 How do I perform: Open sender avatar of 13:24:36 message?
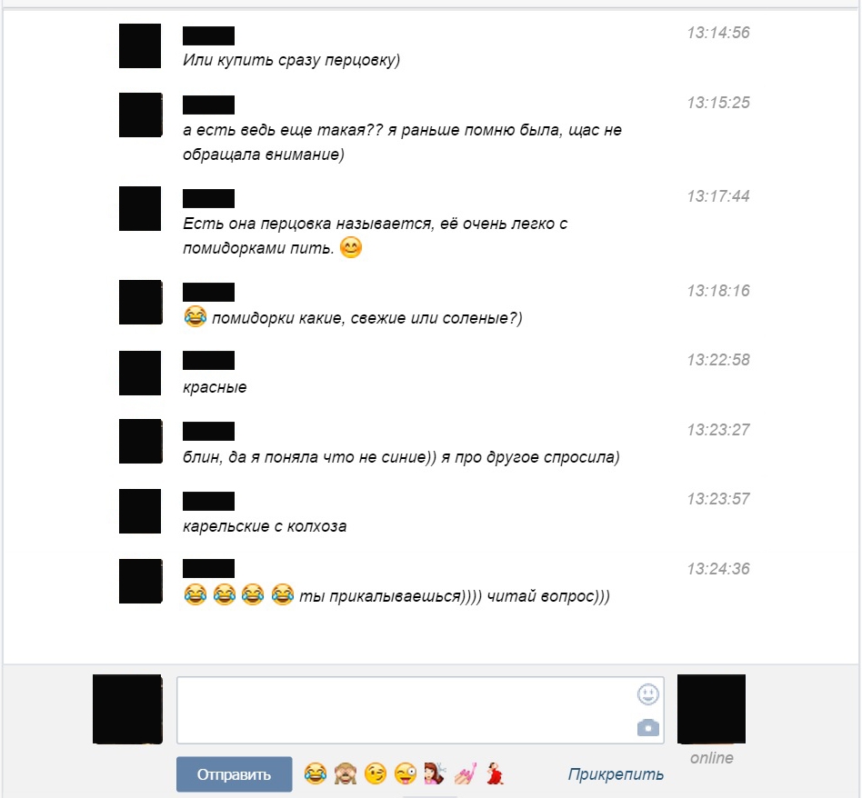(x=140, y=581)
